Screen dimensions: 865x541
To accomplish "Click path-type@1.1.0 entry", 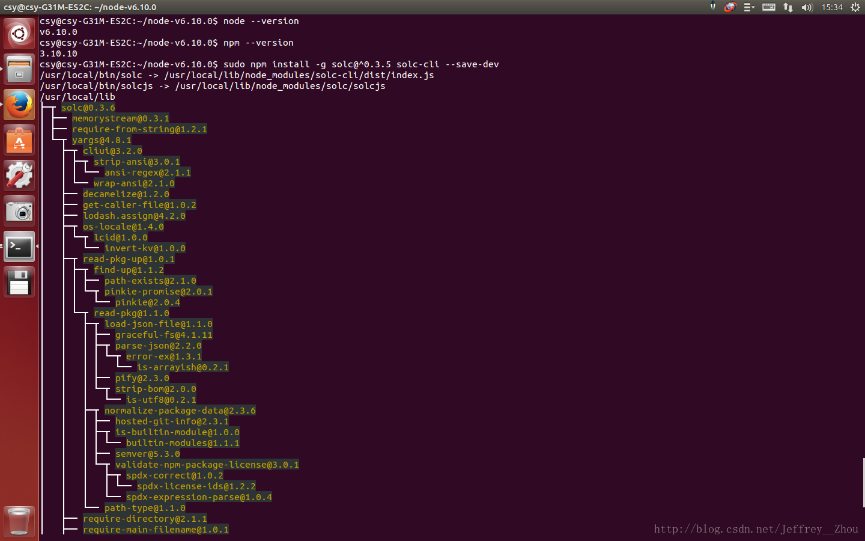I will pyautogui.click(x=145, y=508).
